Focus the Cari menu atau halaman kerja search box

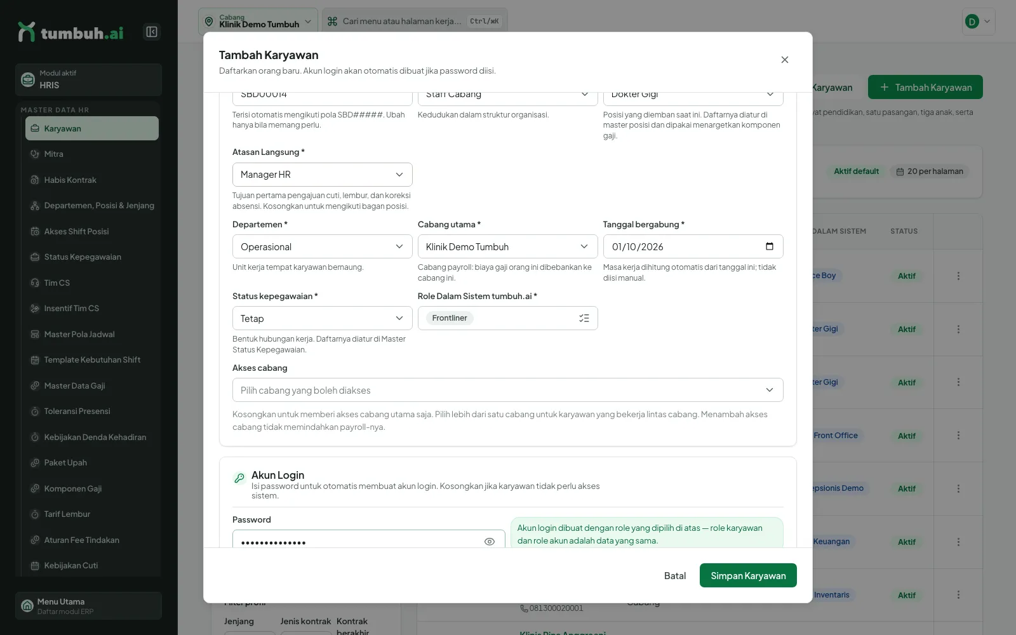click(x=415, y=22)
